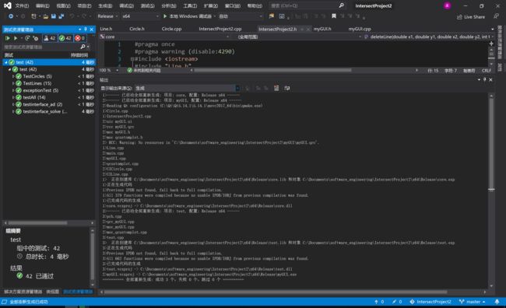506x308 pixels.
Task: Click the output panel vertical scrollbar
Action: pyautogui.click(x=491, y=191)
